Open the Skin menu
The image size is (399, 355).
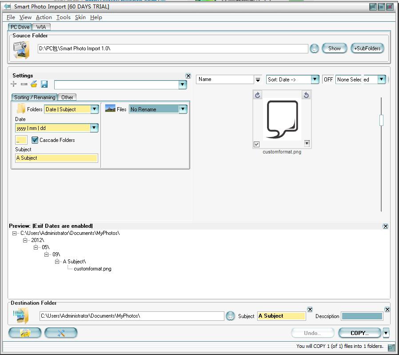(80, 17)
